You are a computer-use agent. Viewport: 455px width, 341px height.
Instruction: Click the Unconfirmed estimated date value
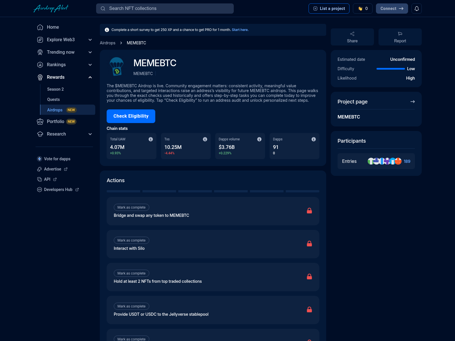coord(402,59)
